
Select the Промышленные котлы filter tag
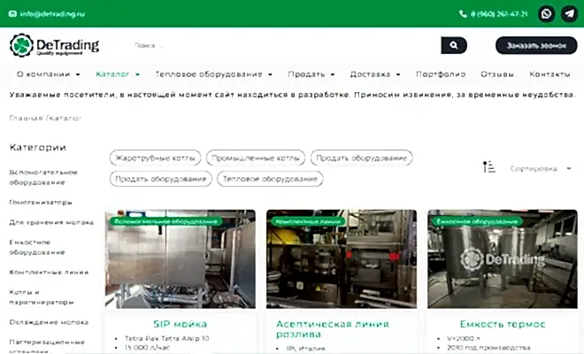point(256,158)
